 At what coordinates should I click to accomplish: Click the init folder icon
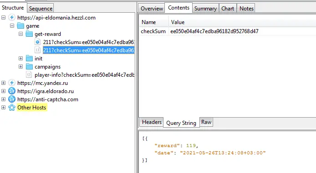pyautogui.click(x=29, y=59)
